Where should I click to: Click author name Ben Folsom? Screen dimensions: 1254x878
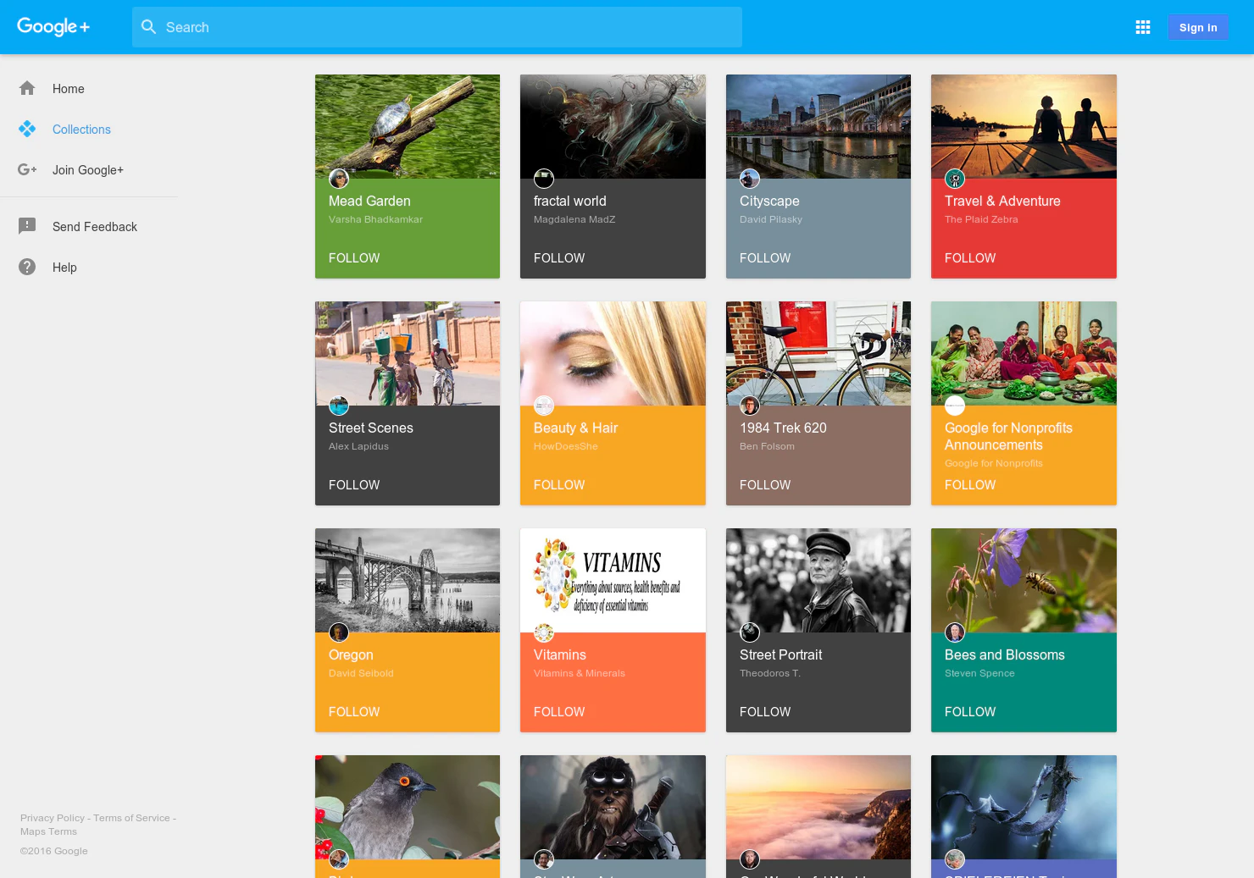[x=767, y=446]
